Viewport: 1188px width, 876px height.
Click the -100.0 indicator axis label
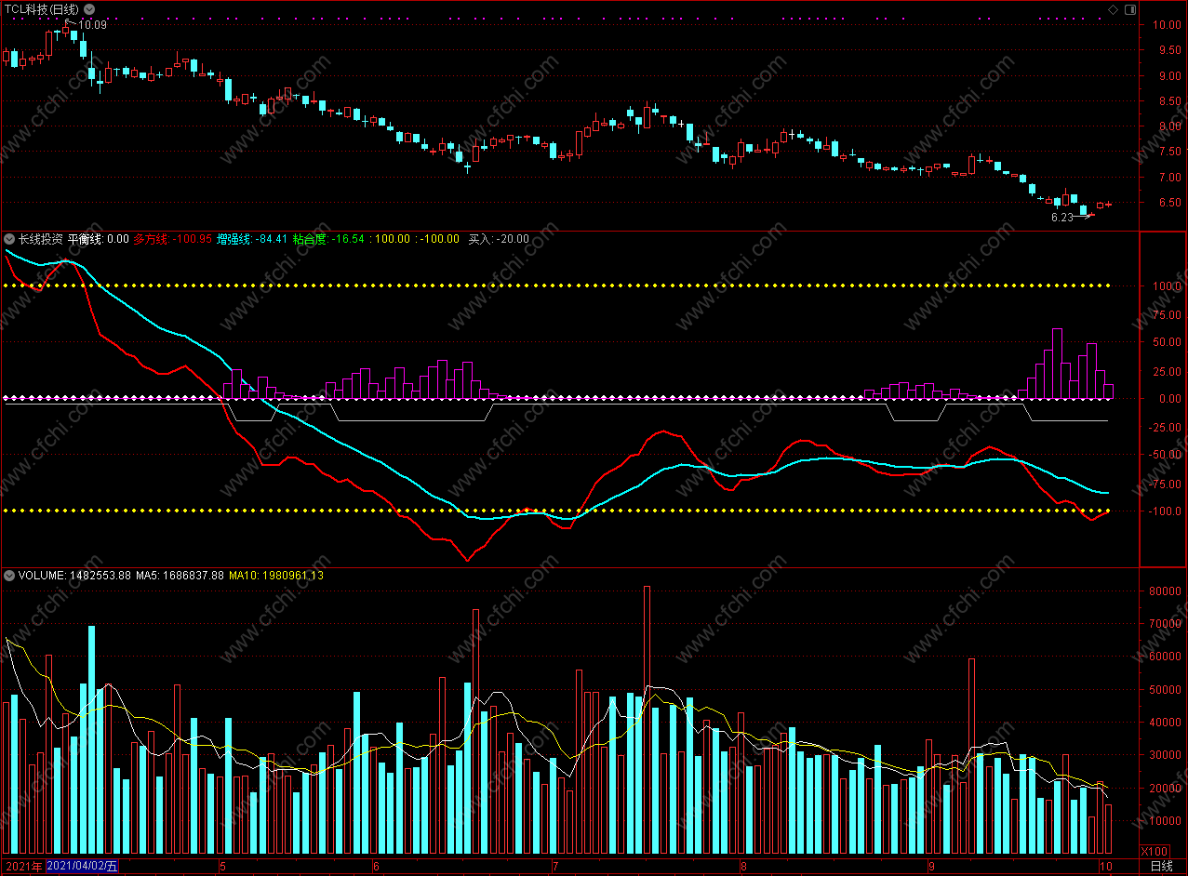[1165, 511]
